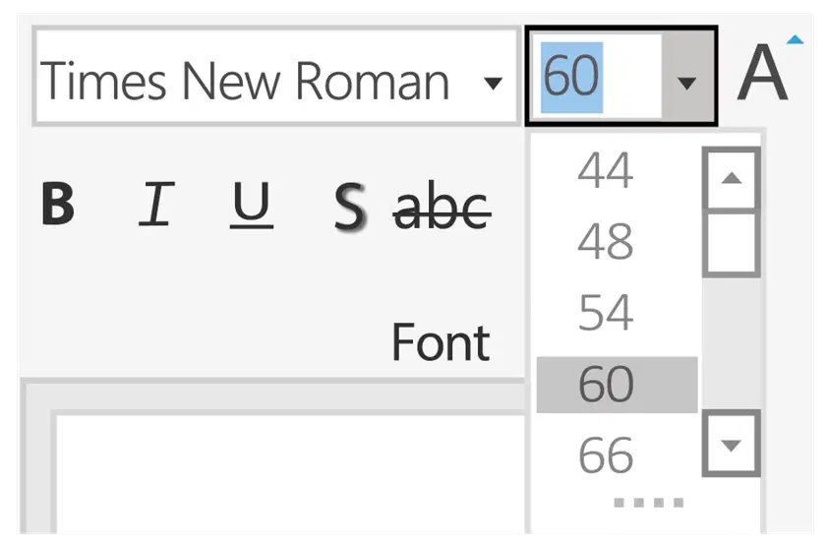Image resolution: width=826 pixels, height=546 pixels.
Task: Apply italic formatting
Action: (153, 205)
